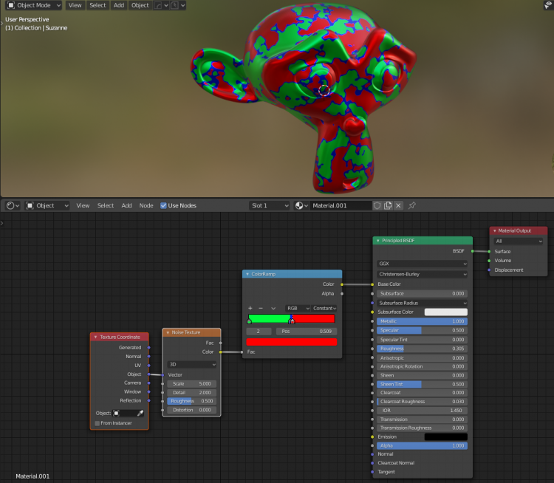Click the material sphere browse icon
Screen dimensions: 554x483
tap(301, 205)
